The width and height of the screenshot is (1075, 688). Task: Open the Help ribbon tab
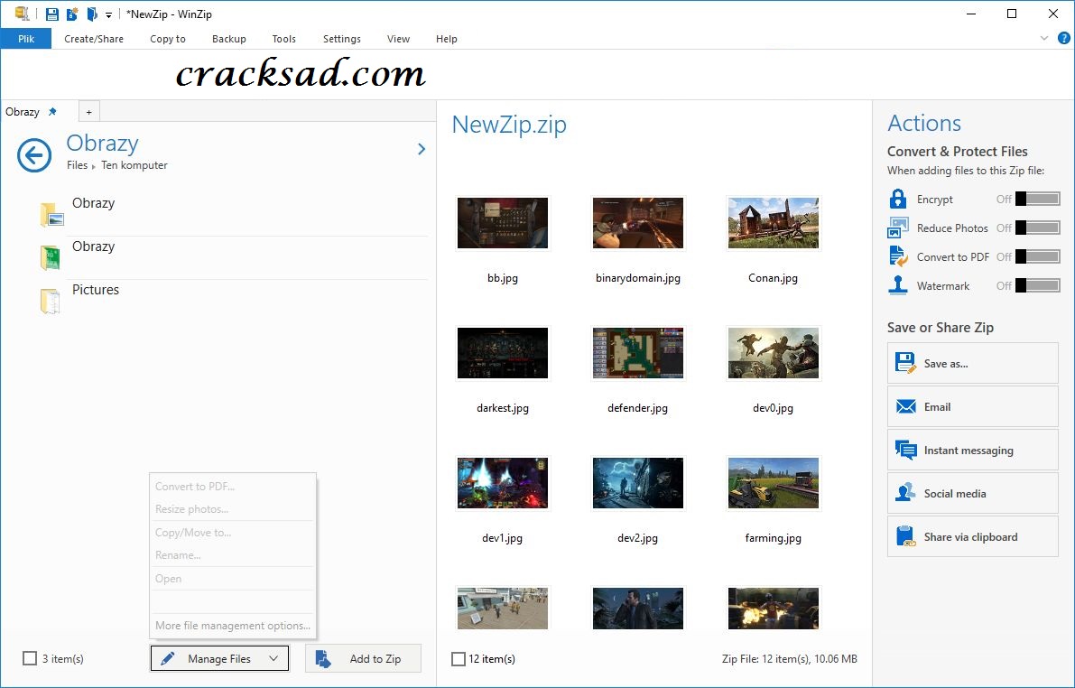(446, 39)
